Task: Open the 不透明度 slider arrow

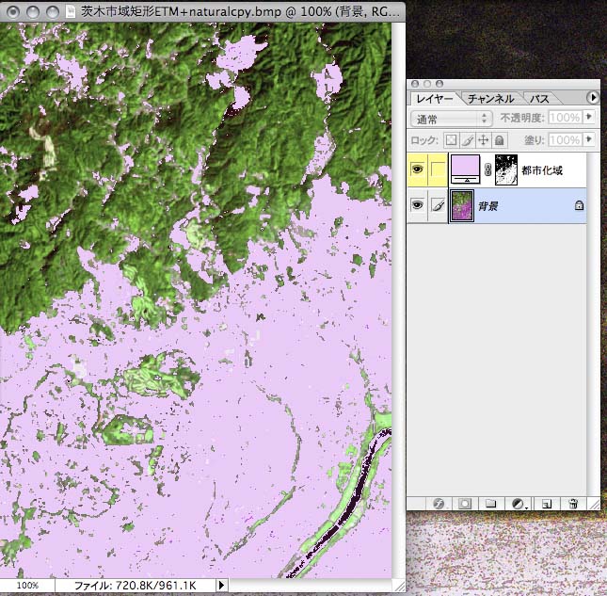Action: [x=589, y=117]
